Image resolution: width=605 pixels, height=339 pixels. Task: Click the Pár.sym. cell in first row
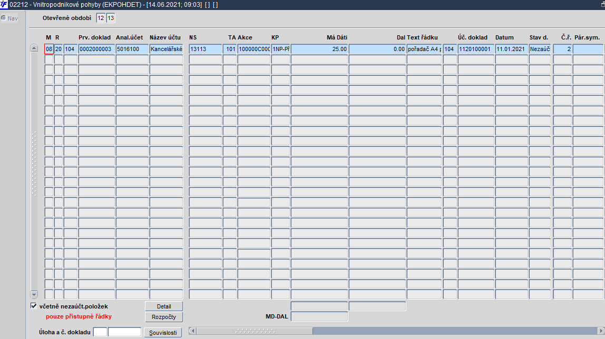click(589, 49)
